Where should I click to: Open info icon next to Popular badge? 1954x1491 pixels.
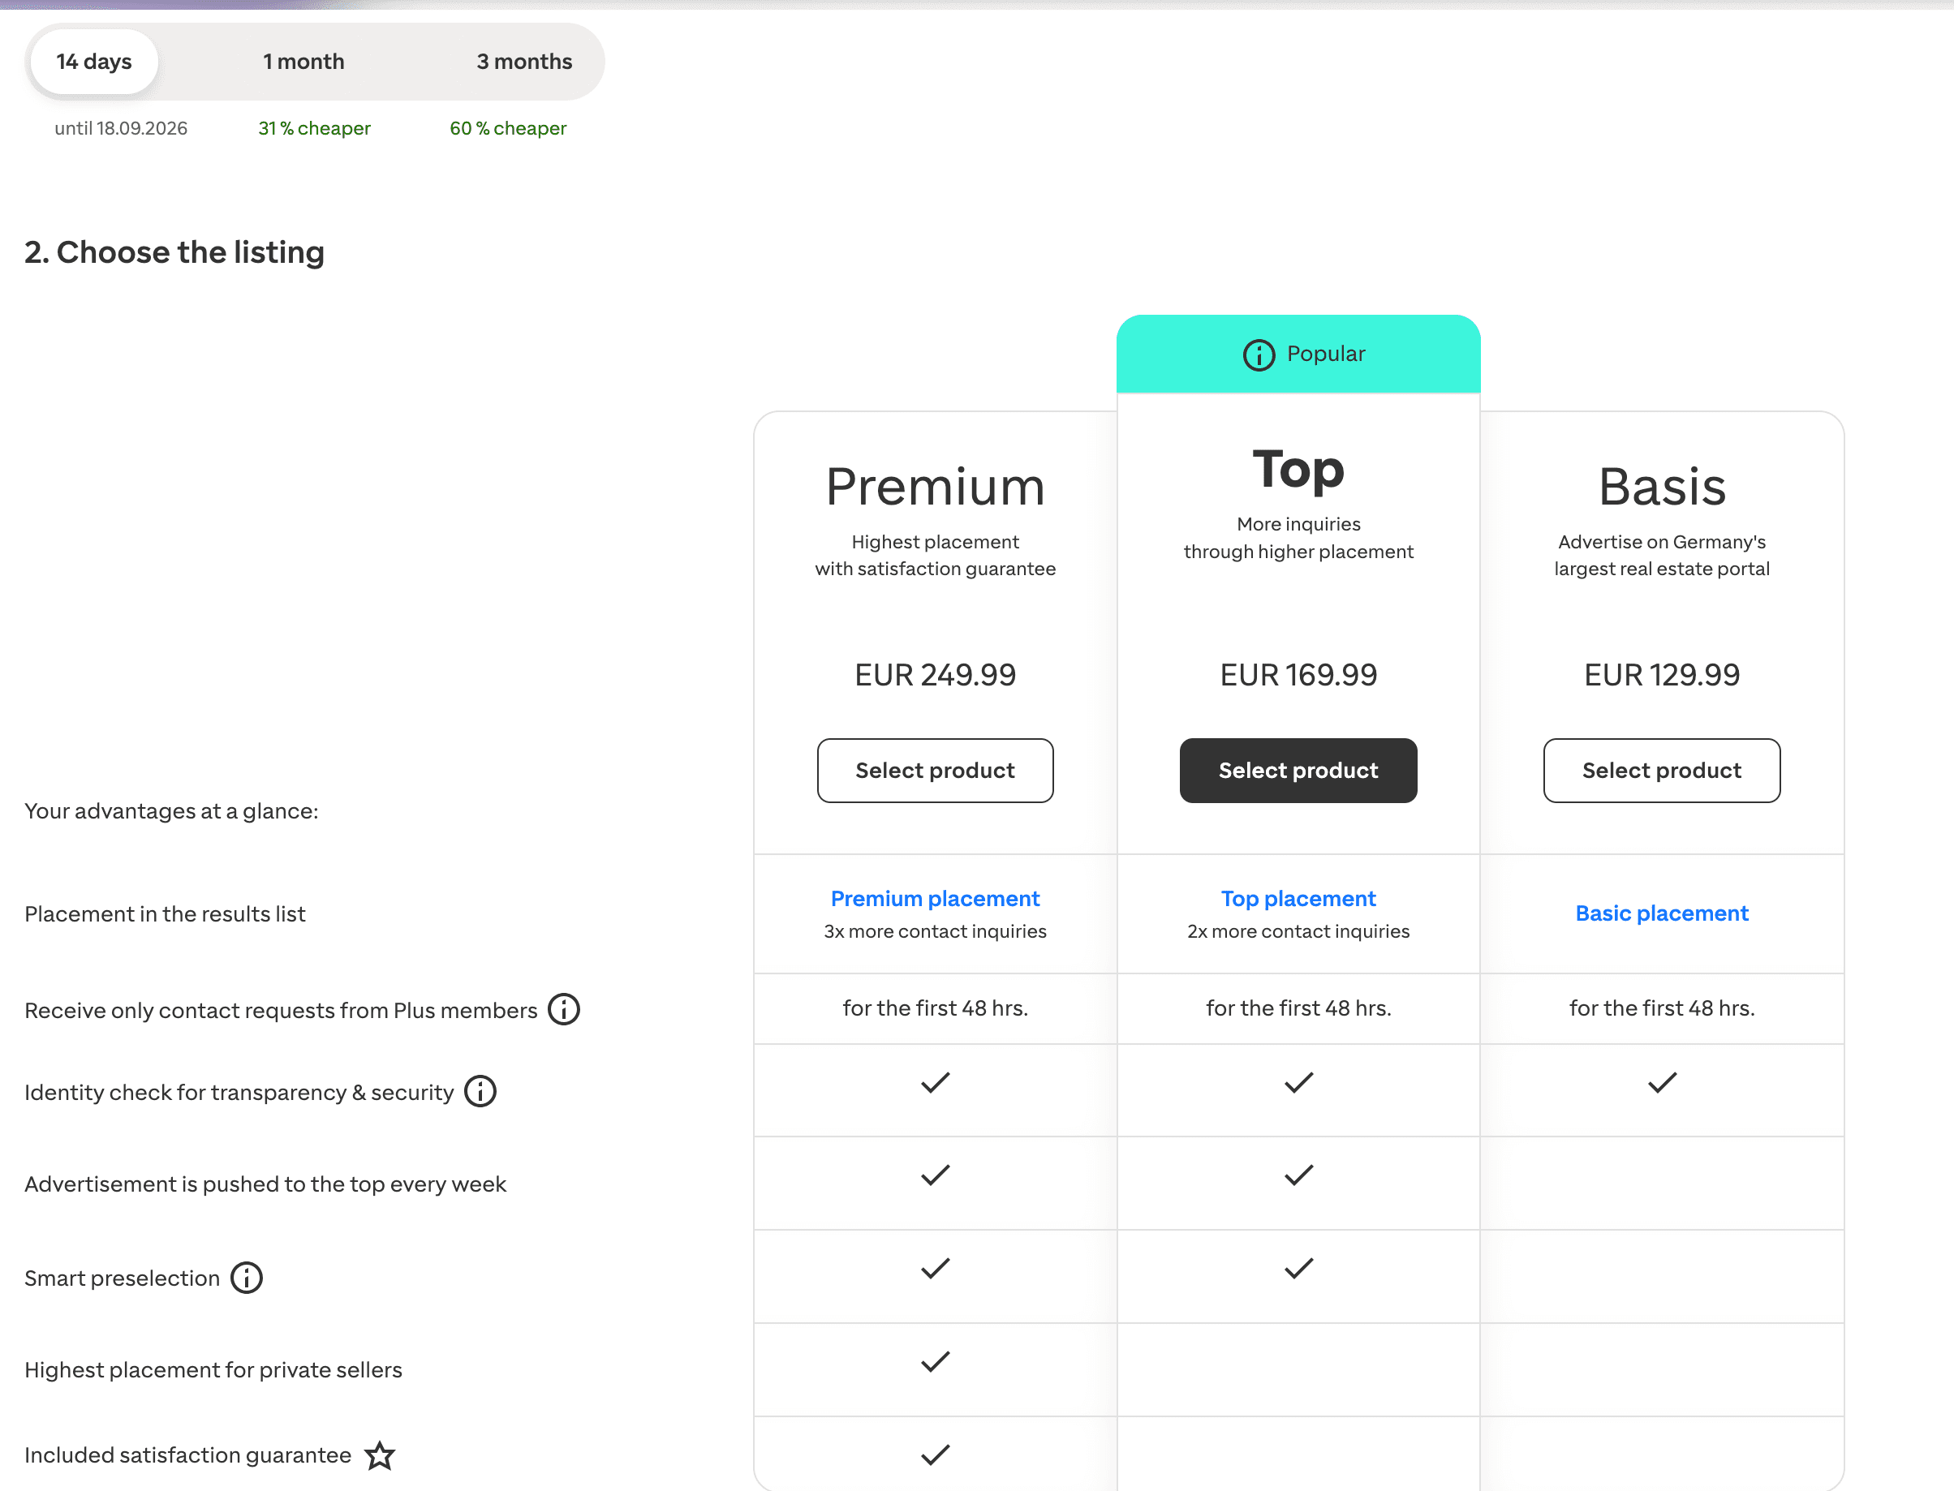point(1258,355)
